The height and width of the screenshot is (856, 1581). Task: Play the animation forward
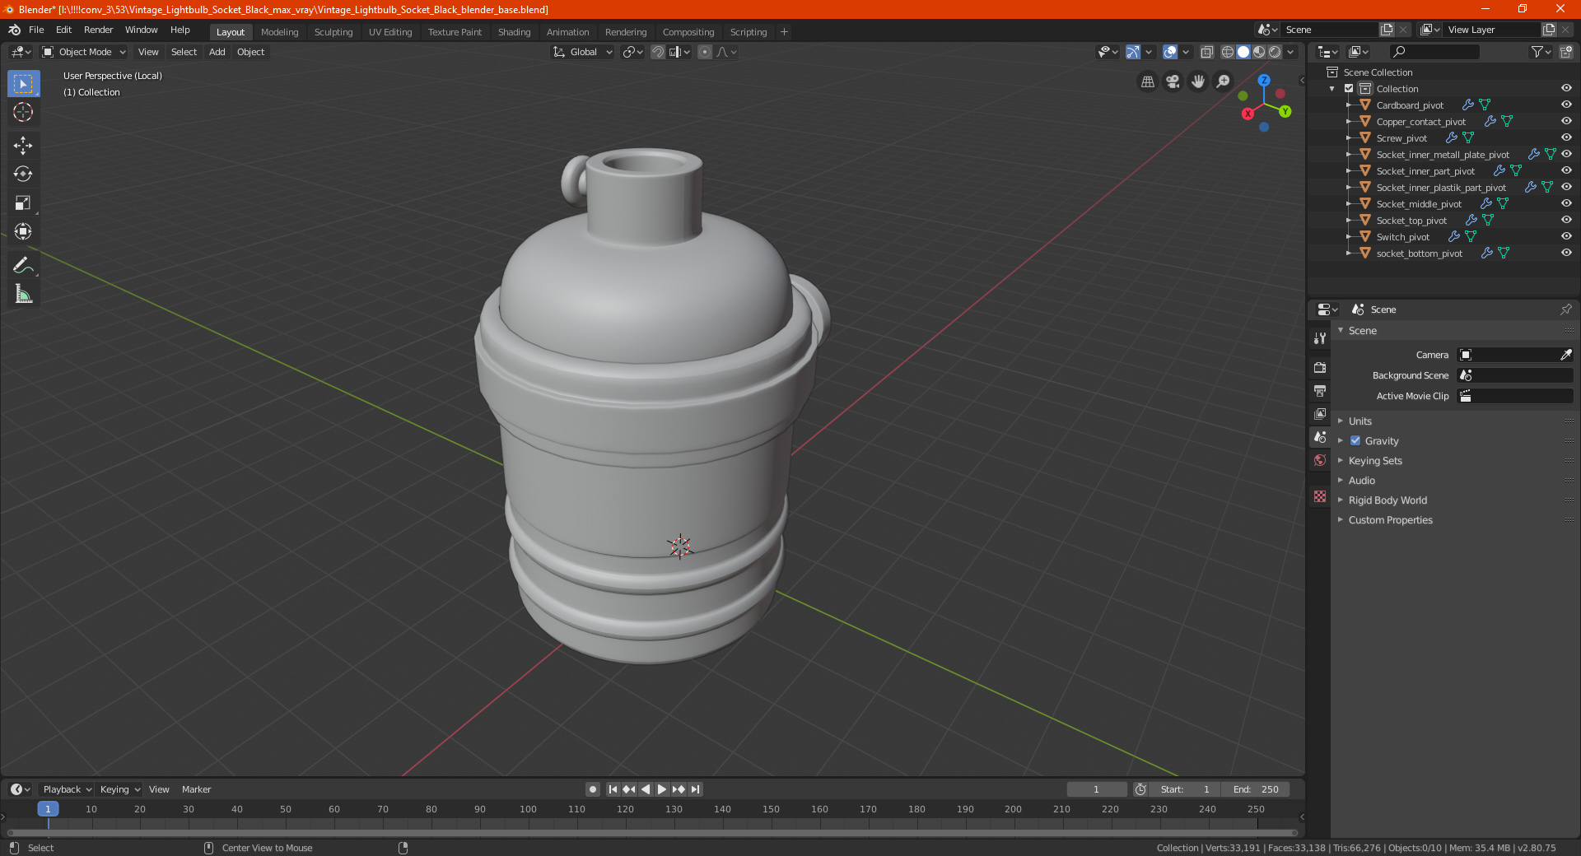click(x=661, y=789)
